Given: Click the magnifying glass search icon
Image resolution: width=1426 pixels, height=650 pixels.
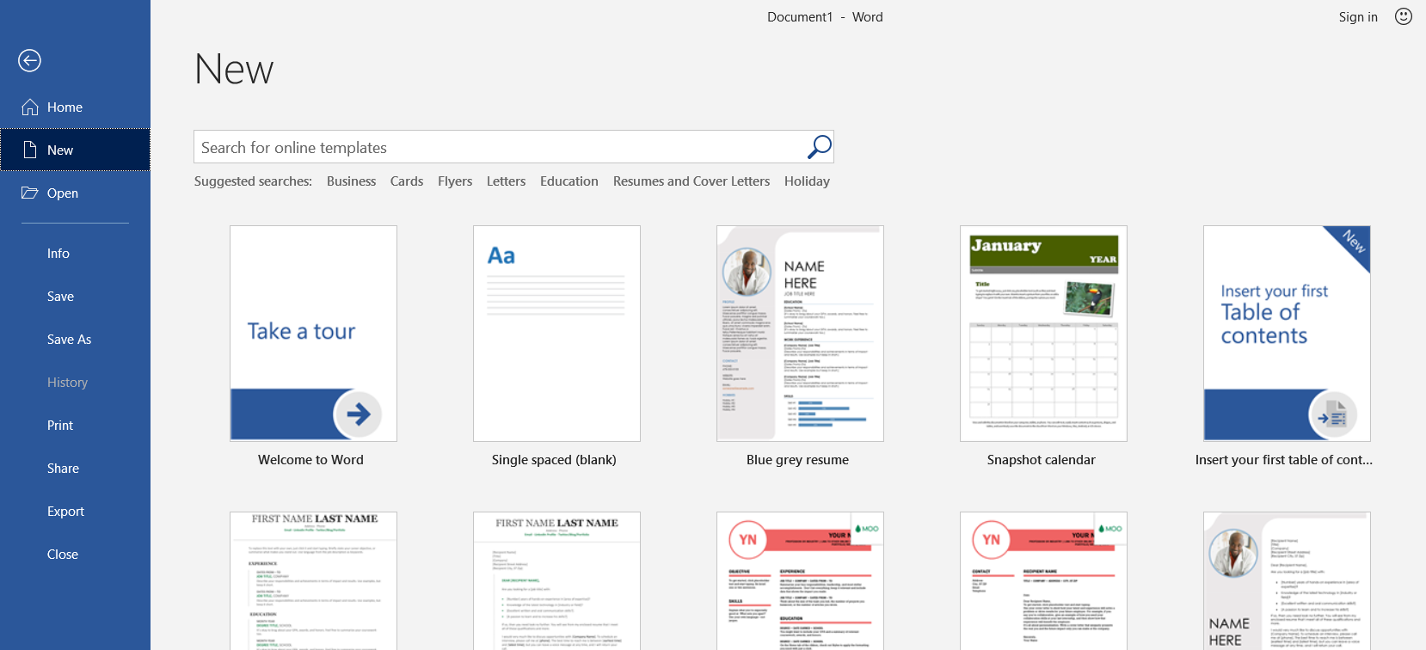Looking at the screenshot, I should click(x=819, y=147).
